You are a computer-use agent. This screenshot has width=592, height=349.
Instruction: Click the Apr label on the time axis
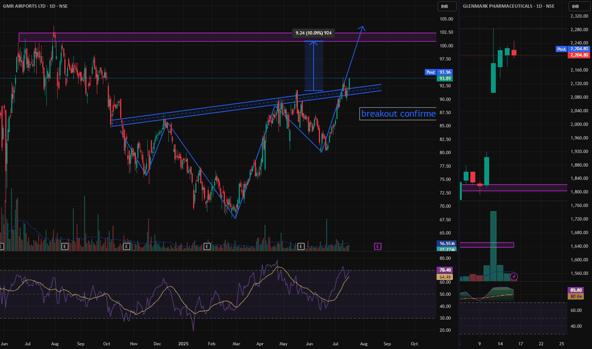pyautogui.click(x=260, y=344)
